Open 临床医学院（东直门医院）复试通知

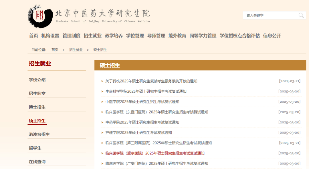pos(157,112)
